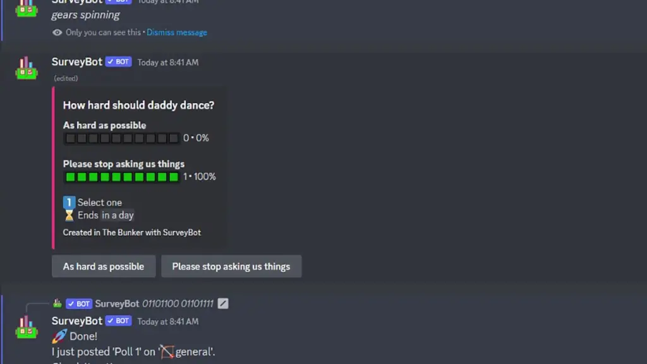Click the rocket emoji before Done!
This screenshot has width=647, height=364.
(x=59, y=336)
